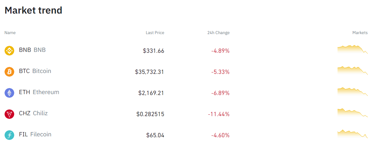
Task: Open the Ethereum market sparkline chart
Action: (x=352, y=92)
